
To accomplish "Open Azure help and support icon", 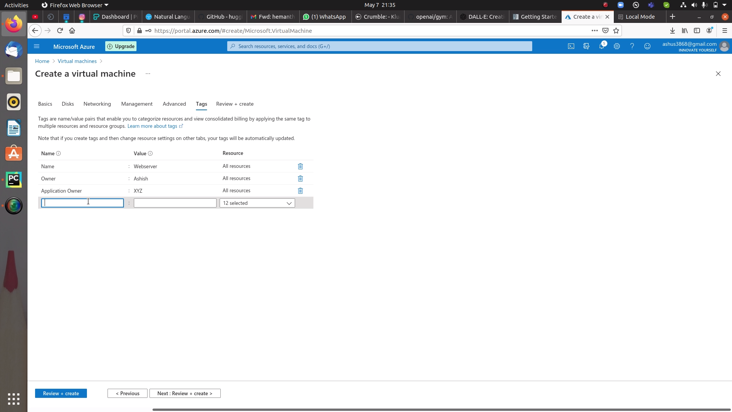I will click(x=632, y=46).
